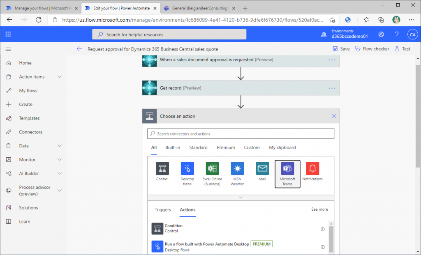Expand the Action items menu
Image resolution: width=421 pixels, height=255 pixels.
pyautogui.click(x=60, y=77)
